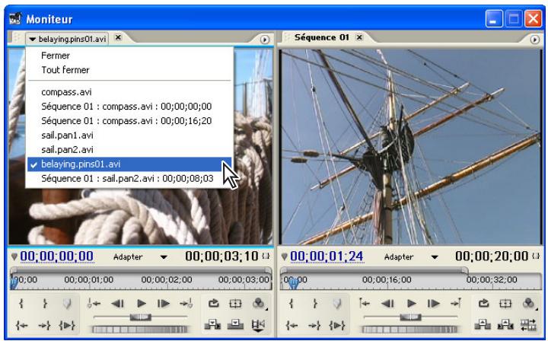The height and width of the screenshot is (341, 548).
Task: Go to previous marker in Source monitor
Action: [94, 303]
